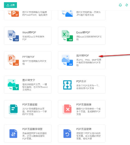Click the PDF页面旋转 icon
This screenshot has height=145, width=130.
67,134
